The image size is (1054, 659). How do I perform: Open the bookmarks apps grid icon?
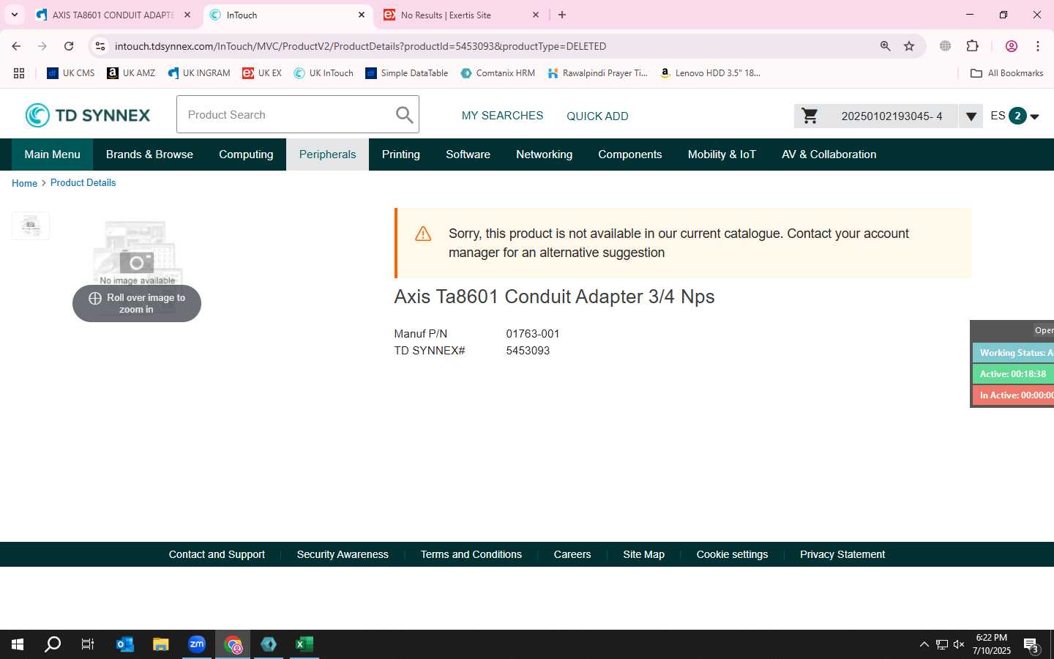tap(19, 73)
